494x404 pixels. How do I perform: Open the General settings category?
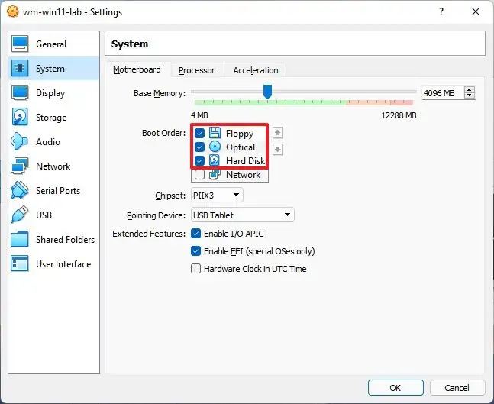click(54, 44)
